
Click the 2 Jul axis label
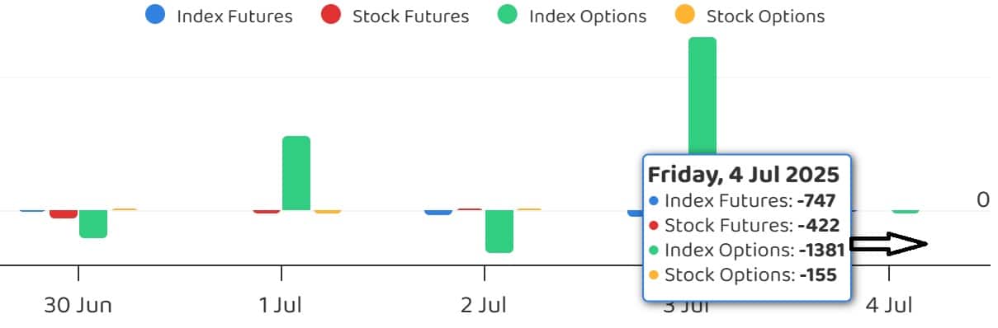click(x=484, y=306)
